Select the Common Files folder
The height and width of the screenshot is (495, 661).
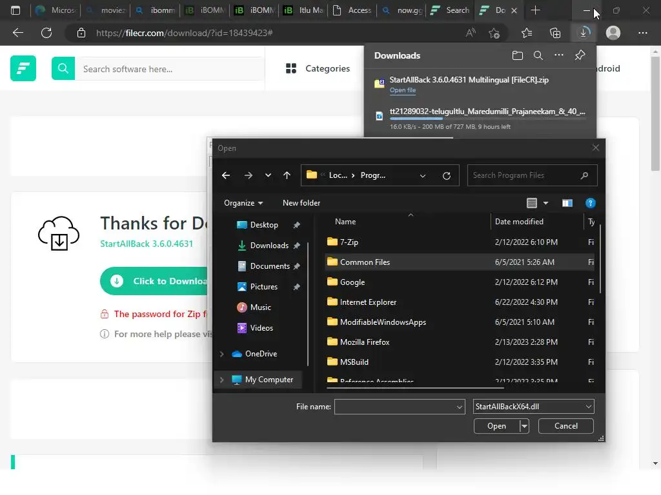click(460, 262)
